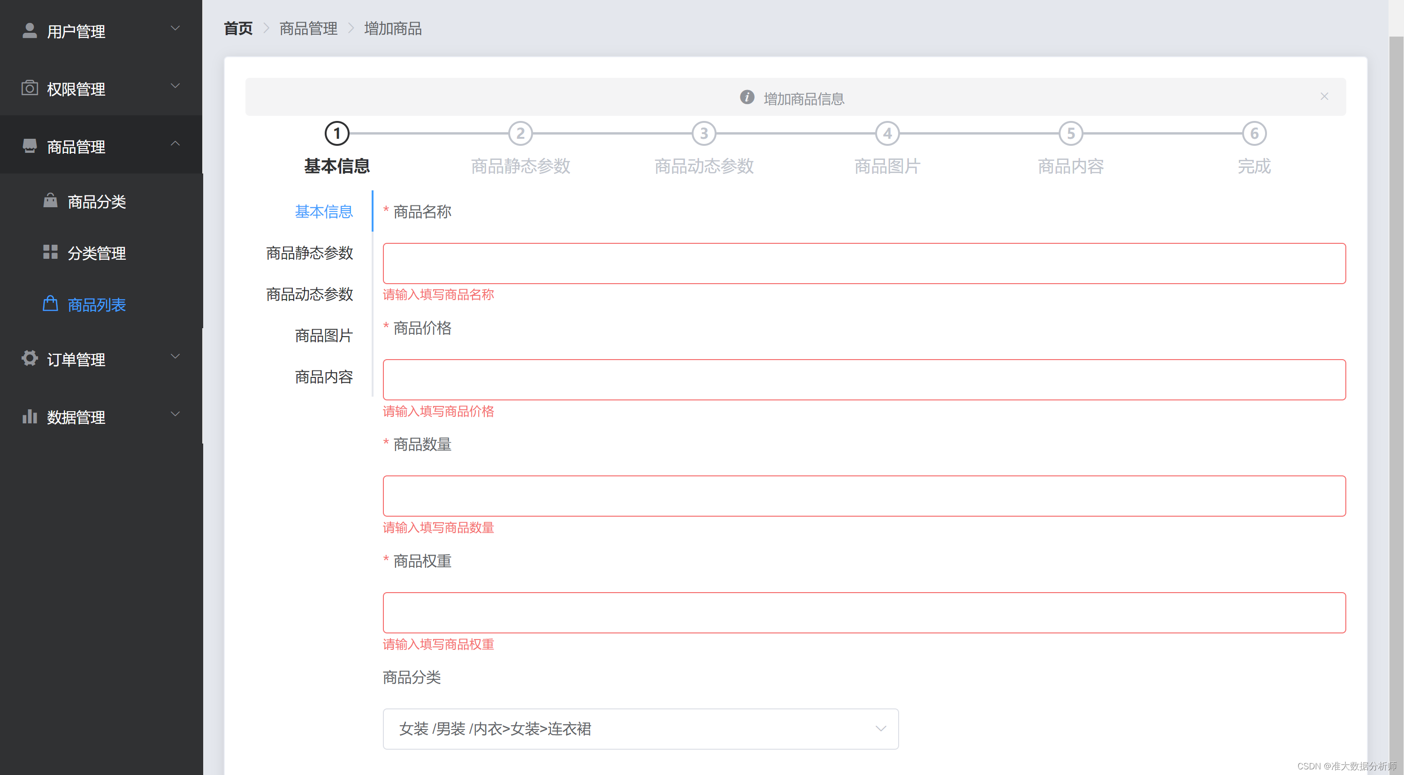
Task: Click 商品管理 breadcrumb link
Action: (308, 28)
